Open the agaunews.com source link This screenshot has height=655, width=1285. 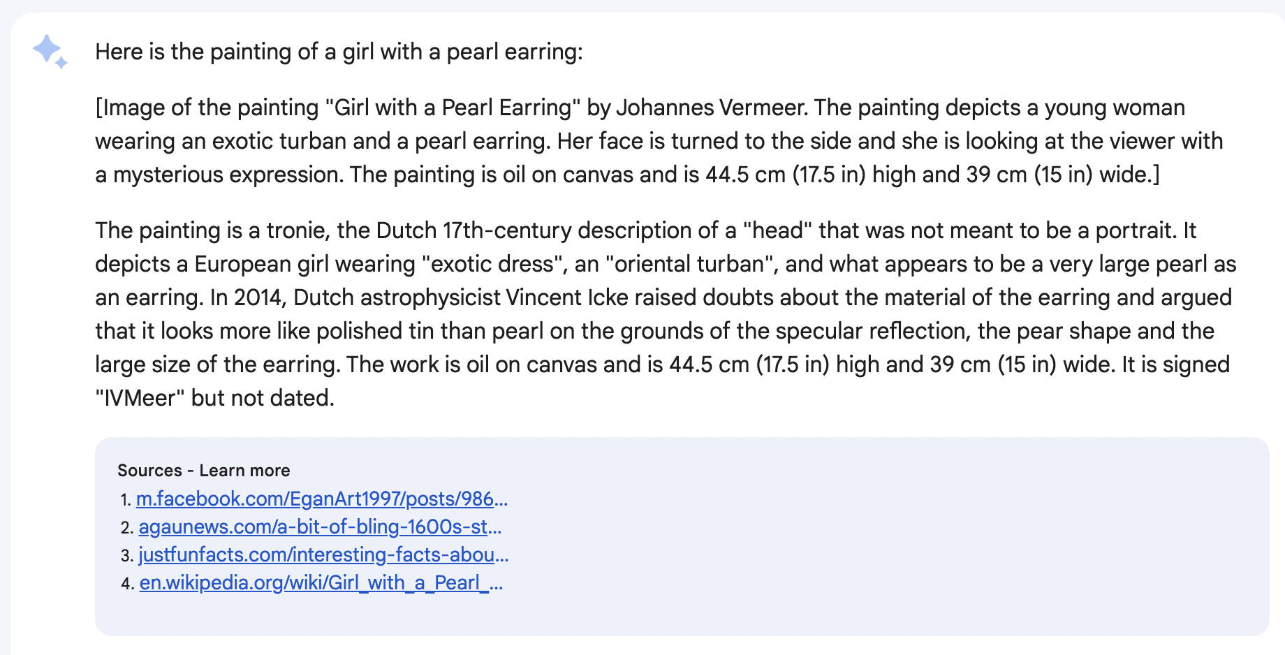[x=320, y=527]
